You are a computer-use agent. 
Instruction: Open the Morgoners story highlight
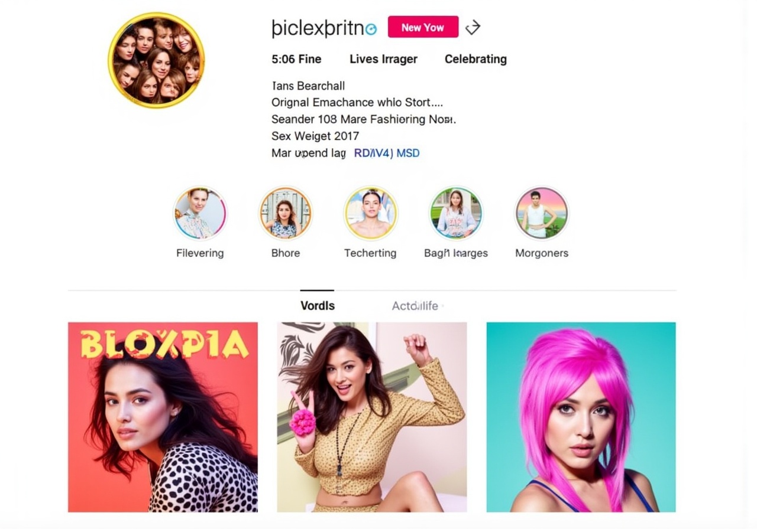tap(542, 213)
